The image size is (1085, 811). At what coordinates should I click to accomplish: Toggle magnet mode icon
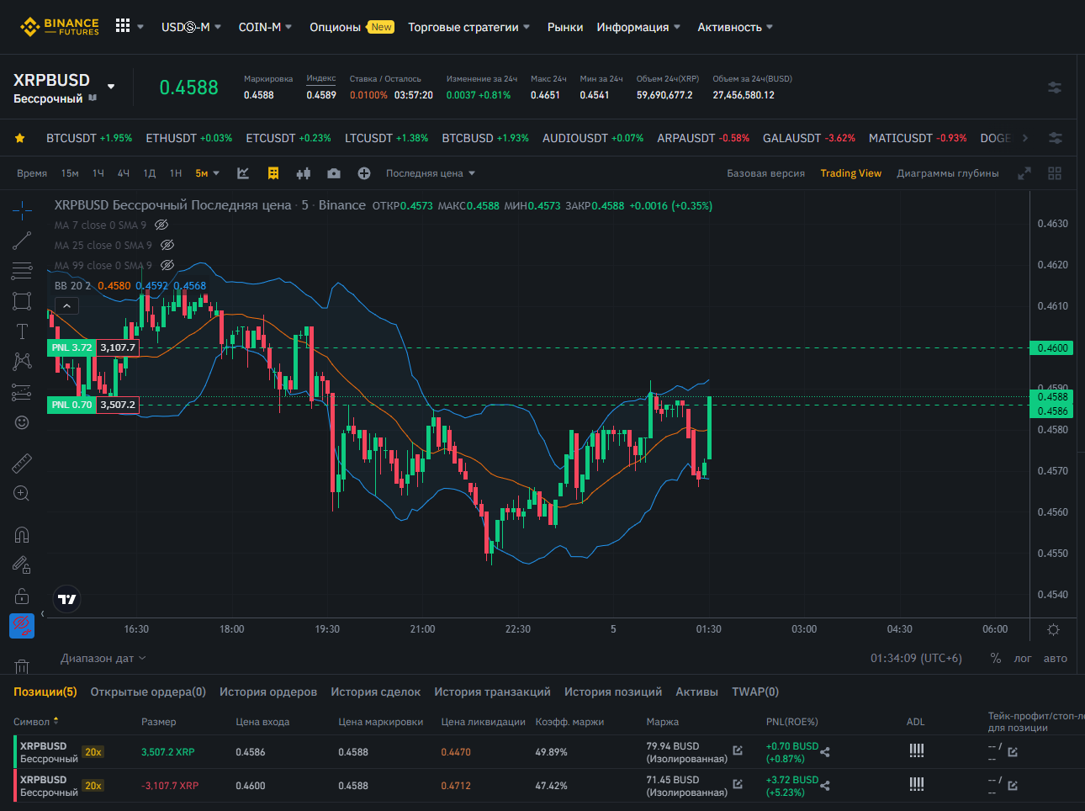point(22,534)
